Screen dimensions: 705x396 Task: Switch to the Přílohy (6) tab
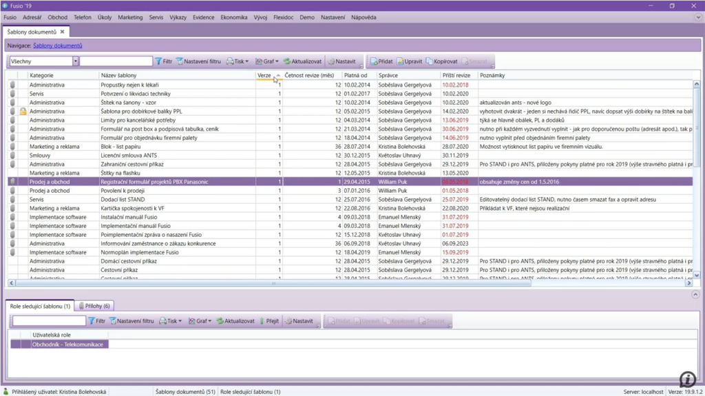coord(95,306)
